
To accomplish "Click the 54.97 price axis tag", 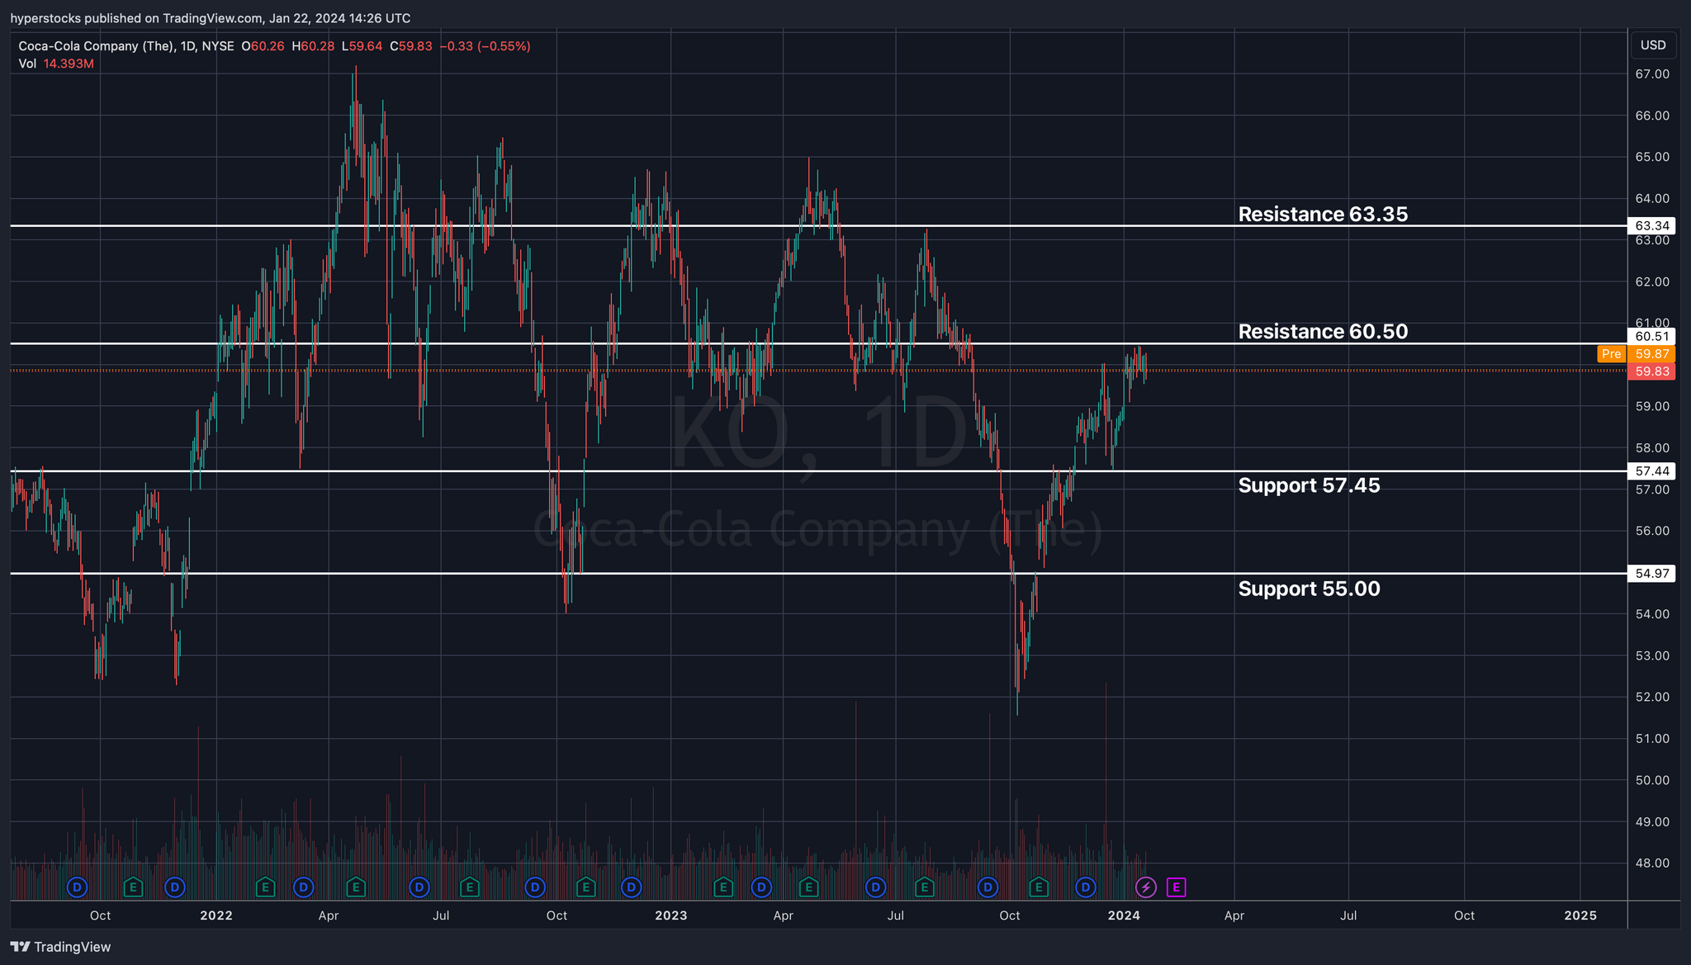I will click(x=1651, y=574).
